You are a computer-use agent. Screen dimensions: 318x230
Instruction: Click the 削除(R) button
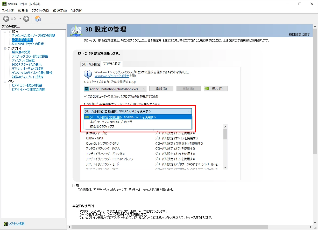(188, 89)
